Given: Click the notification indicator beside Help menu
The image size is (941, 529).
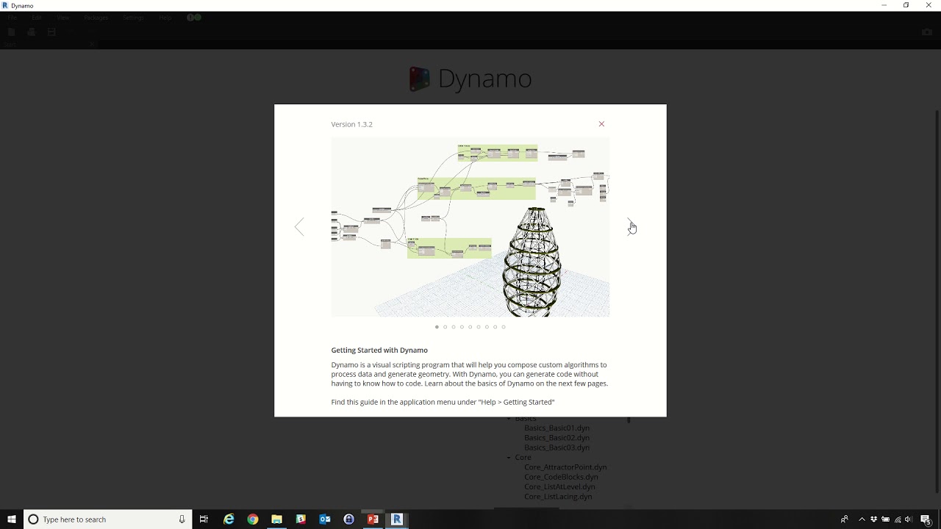Looking at the screenshot, I should click(194, 18).
